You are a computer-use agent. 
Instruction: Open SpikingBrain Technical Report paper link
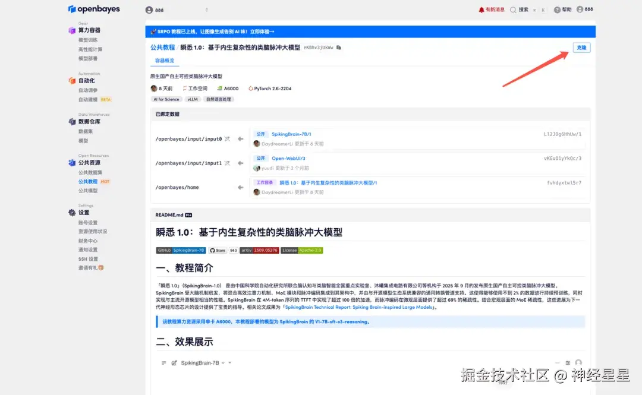[358, 307]
